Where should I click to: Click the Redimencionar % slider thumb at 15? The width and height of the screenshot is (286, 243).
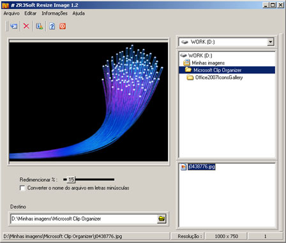pos(71,180)
